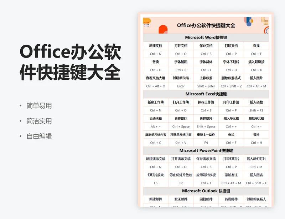Click the 保存工作簿 cell
The width and height of the screenshot is (285, 219).
click(206, 102)
